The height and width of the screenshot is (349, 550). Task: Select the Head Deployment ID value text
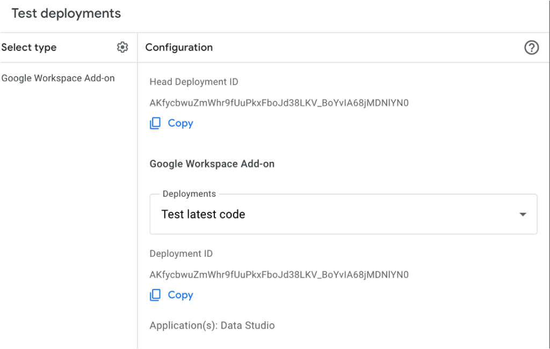click(279, 103)
